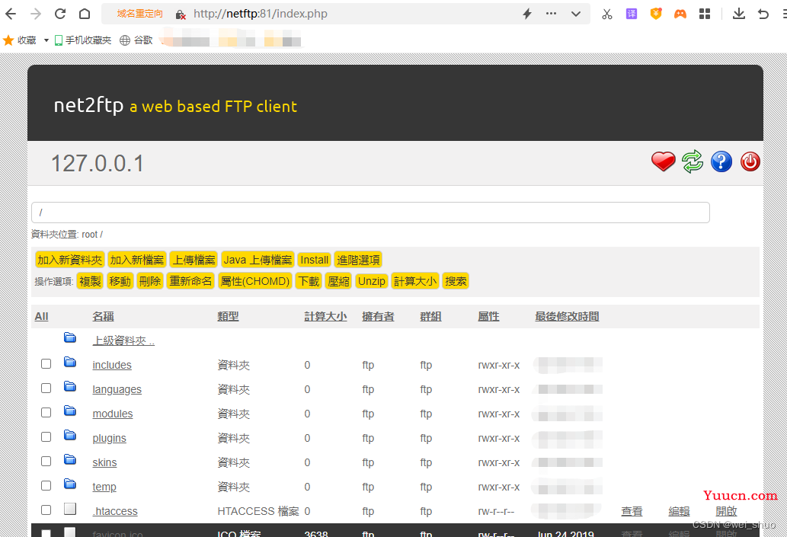Sort by the 類型 type column header
The image size is (787, 537).
[229, 317]
